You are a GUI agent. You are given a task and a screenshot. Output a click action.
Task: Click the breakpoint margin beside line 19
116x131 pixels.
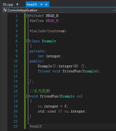5,106
